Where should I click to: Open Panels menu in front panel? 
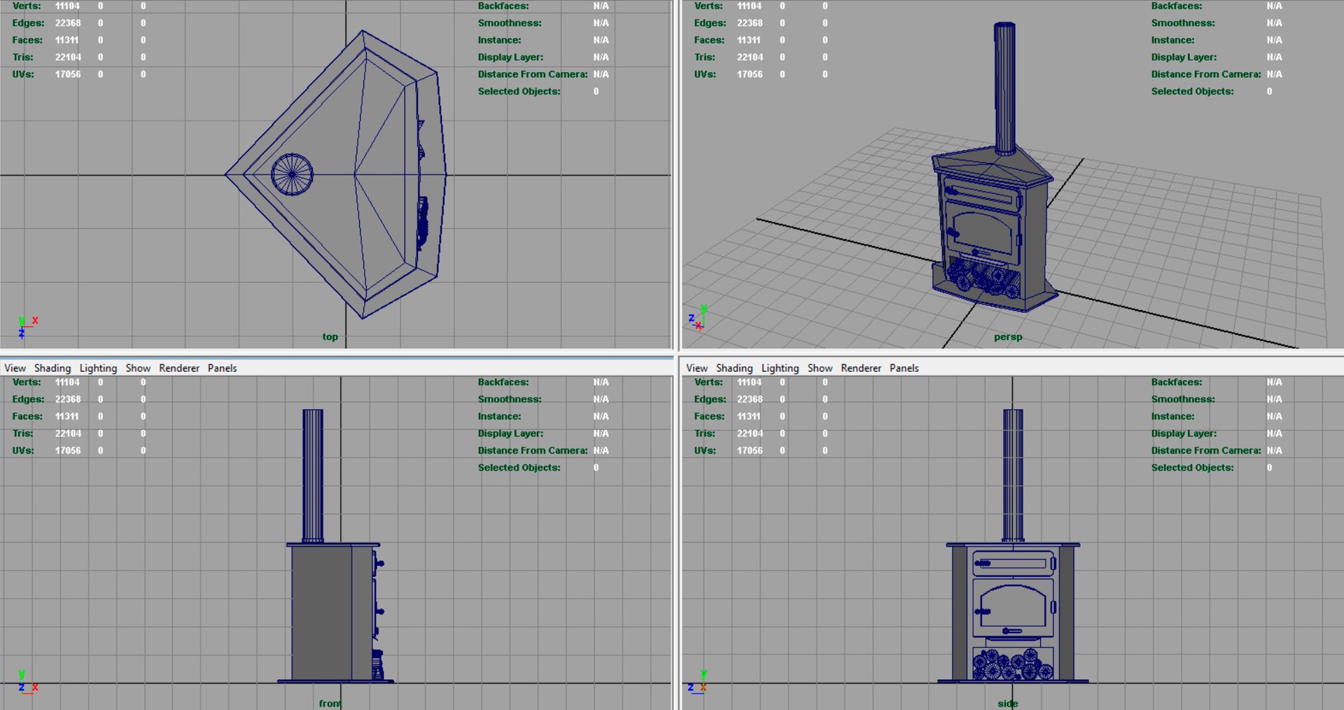point(222,368)
